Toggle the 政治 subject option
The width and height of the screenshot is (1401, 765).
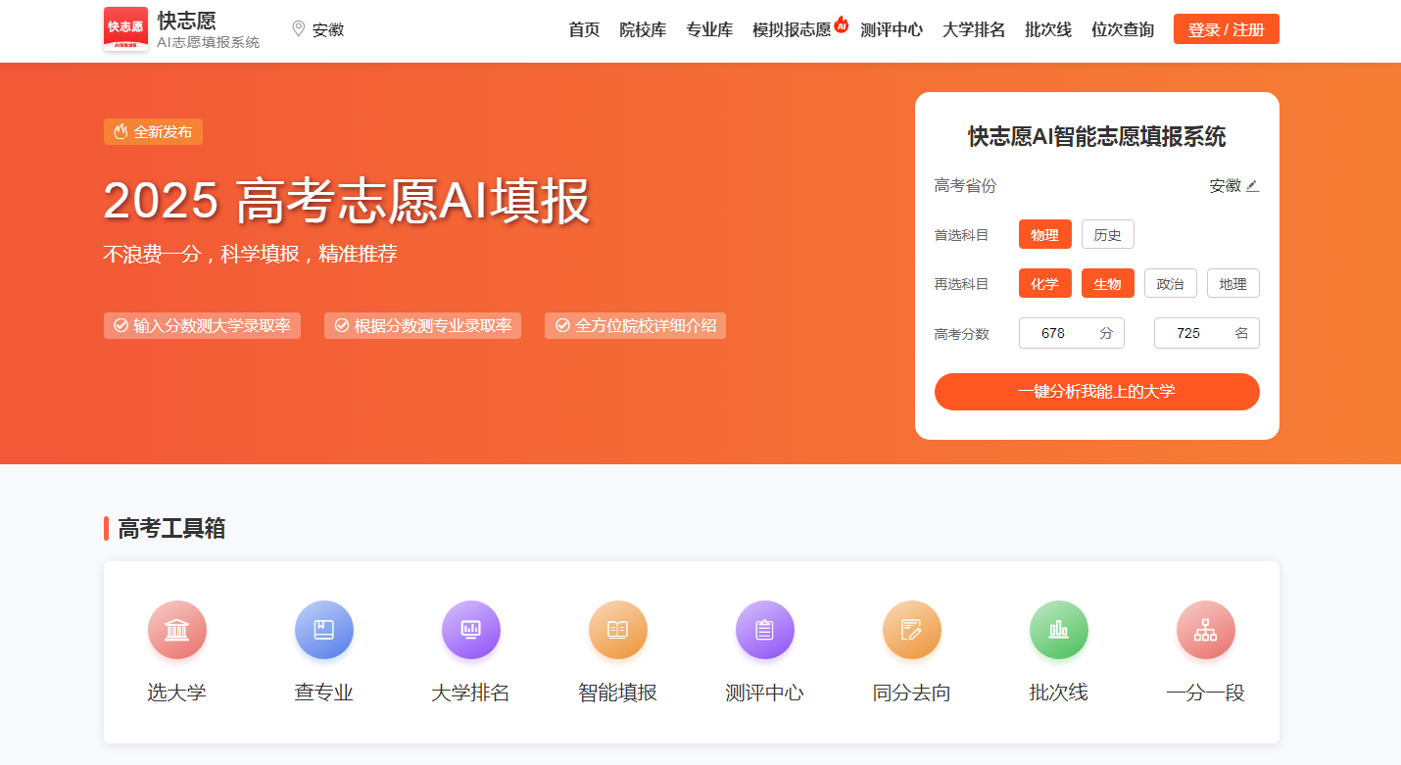[1171, 283]
